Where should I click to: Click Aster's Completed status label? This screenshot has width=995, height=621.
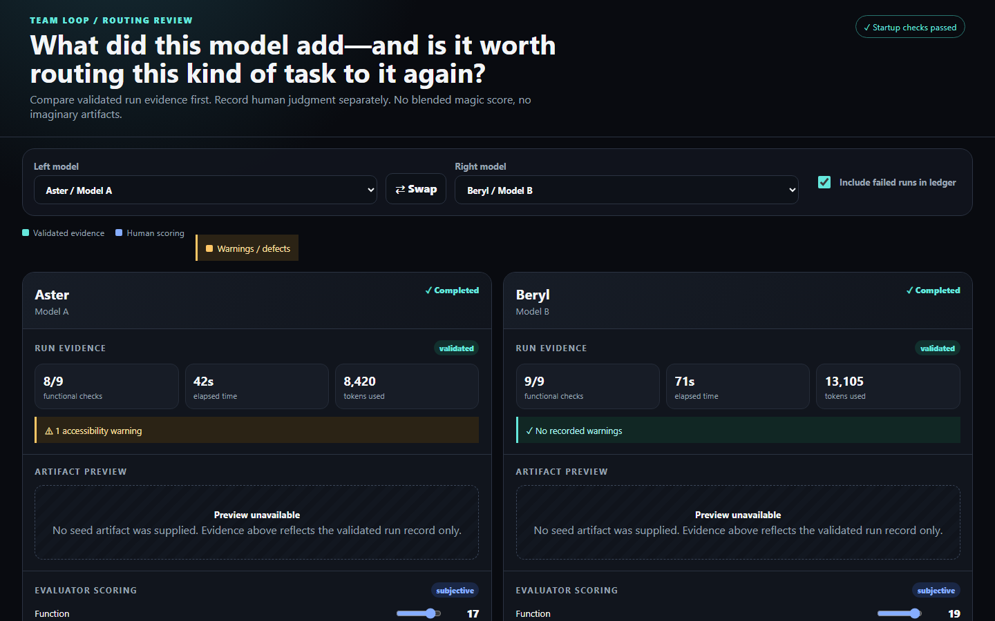[452, 290]
